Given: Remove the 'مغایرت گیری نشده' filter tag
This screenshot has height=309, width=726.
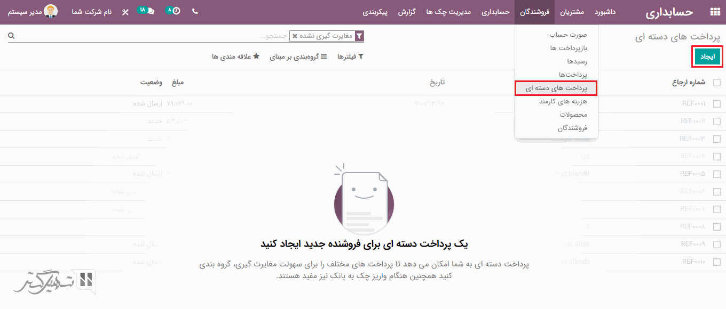Looking at the screenshot, I should coord(295,36).
